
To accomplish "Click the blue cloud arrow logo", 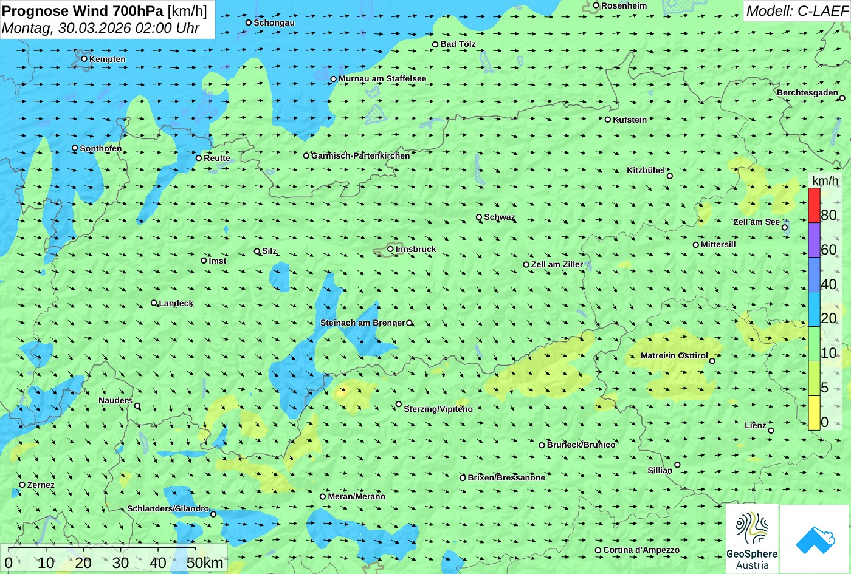I will tap(815, 539).
